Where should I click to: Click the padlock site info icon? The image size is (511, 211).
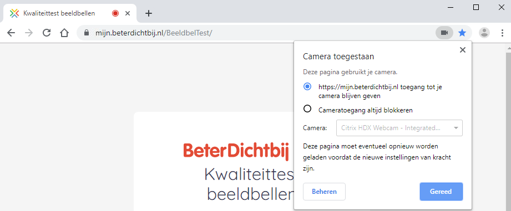tap(87, 33)
